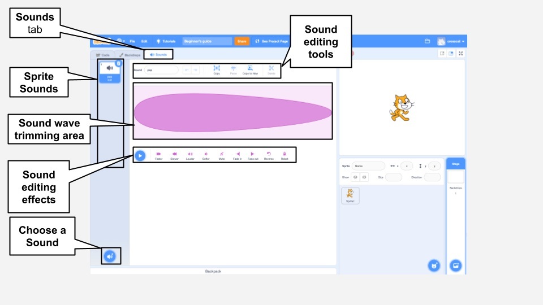The width and height of the screenshot is (543, 305).
Task: Click the Paste sound tool
Action: click(234, 70)
